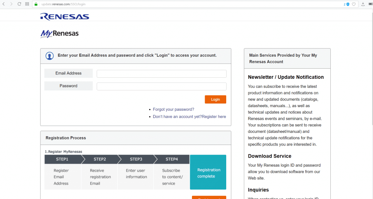Focus the Password input field
373x199 pixels.
[x=161, y=86]
